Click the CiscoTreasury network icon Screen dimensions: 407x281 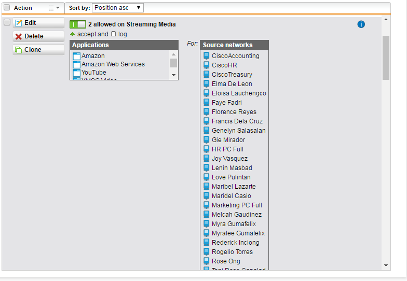207,75
